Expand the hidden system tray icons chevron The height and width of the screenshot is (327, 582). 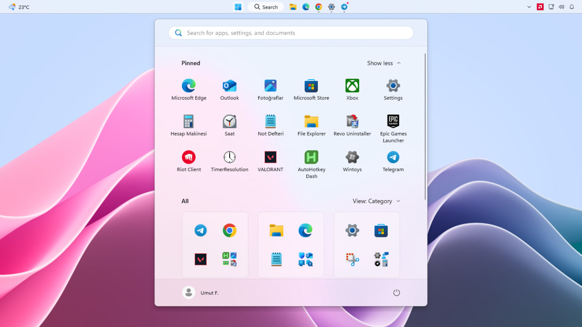point(529,7)
